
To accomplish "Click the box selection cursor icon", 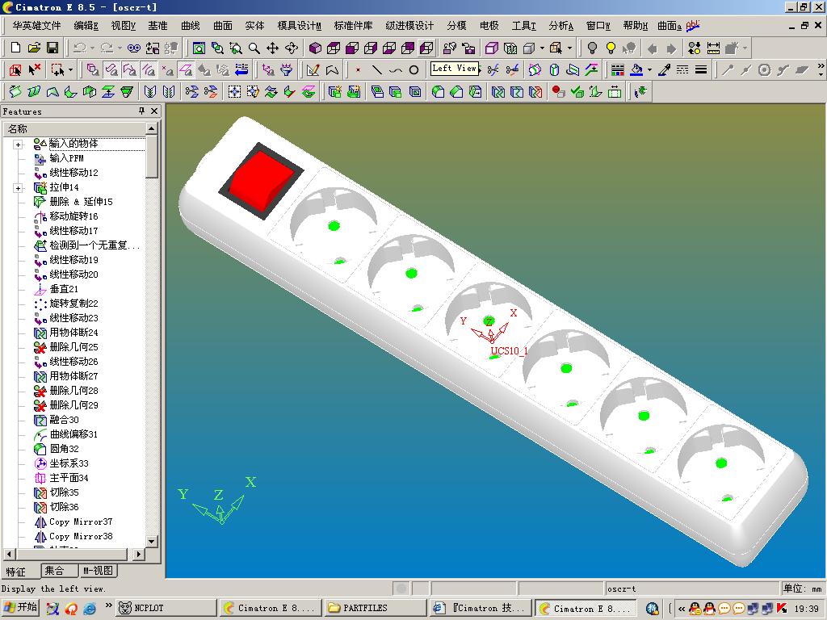I will click(57, 69).
